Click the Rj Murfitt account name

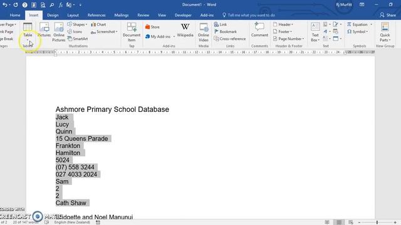click(x=344, y=5)
